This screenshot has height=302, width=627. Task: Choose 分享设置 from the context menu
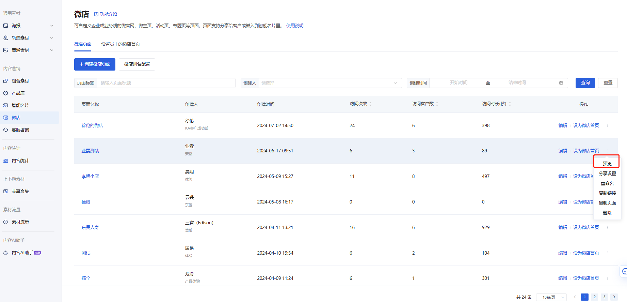point(607,173)
